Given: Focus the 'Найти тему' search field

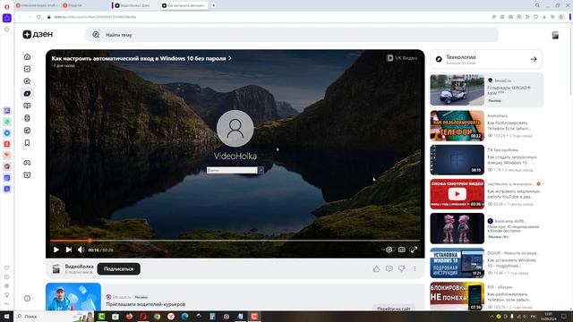Looking at the screenshot, I should 292,35.
